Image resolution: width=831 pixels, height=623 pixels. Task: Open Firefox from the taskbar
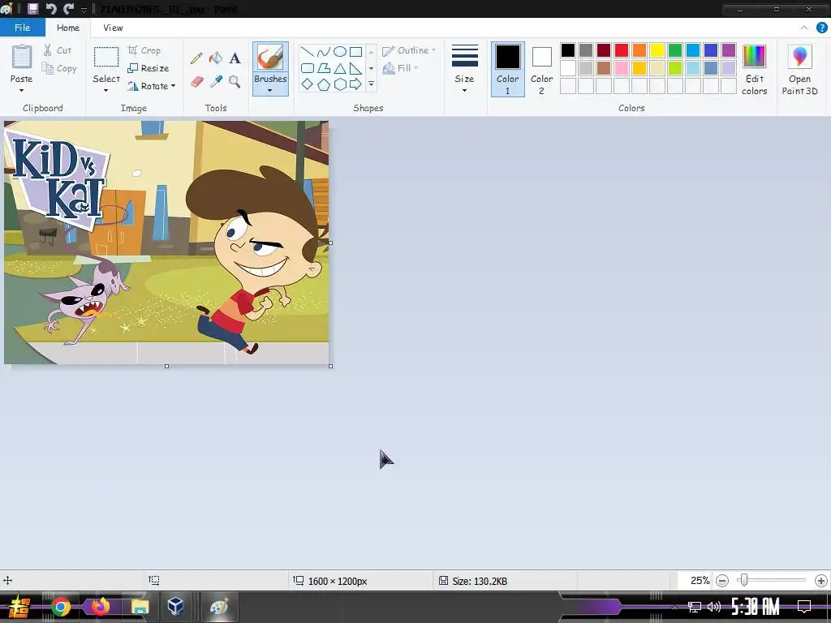click(100, 607)
